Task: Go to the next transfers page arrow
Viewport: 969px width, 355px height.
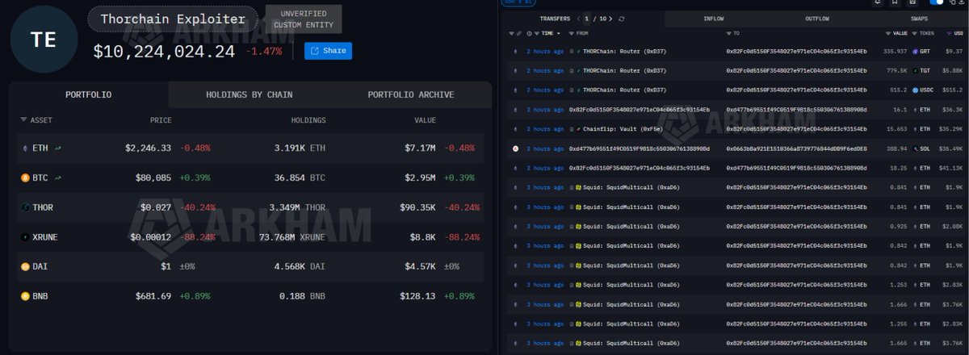Action: 610,19
